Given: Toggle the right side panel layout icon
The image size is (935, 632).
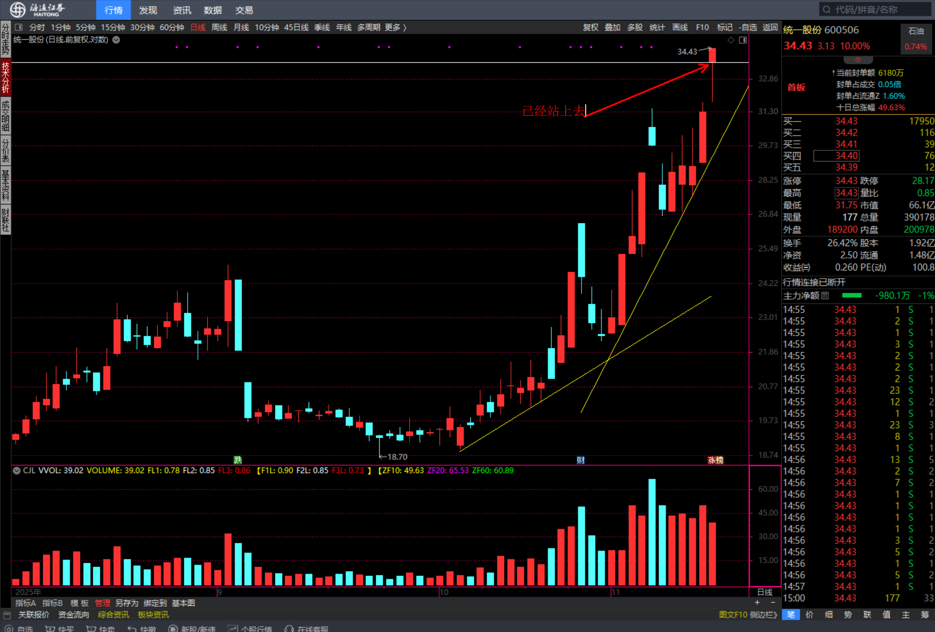Looking at the screenshot, I should 743,40.
